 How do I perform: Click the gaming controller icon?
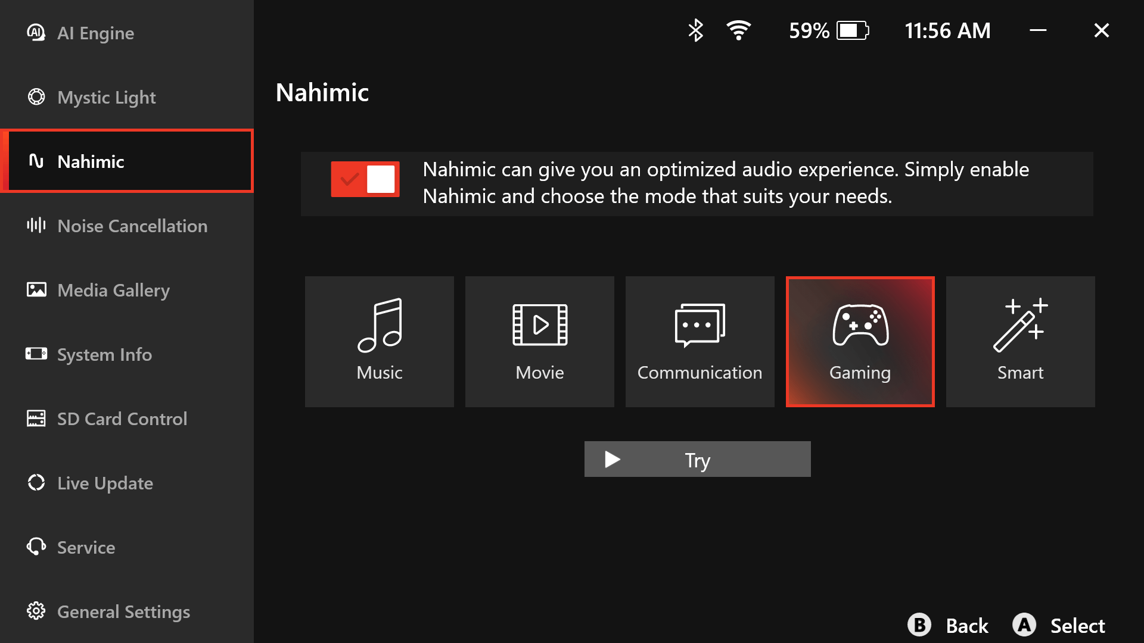(860, 325)
